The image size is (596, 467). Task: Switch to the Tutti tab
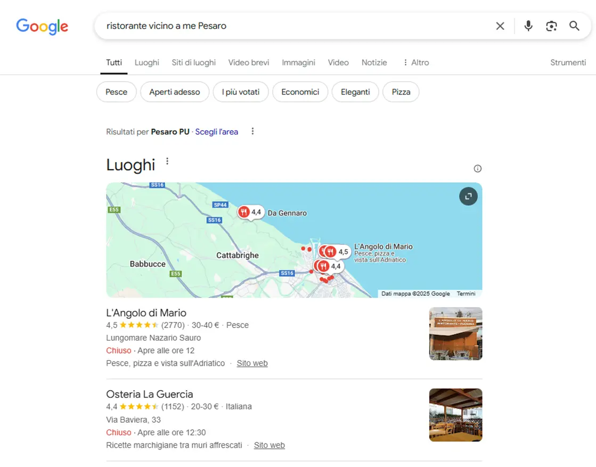(x=113, y=62)
